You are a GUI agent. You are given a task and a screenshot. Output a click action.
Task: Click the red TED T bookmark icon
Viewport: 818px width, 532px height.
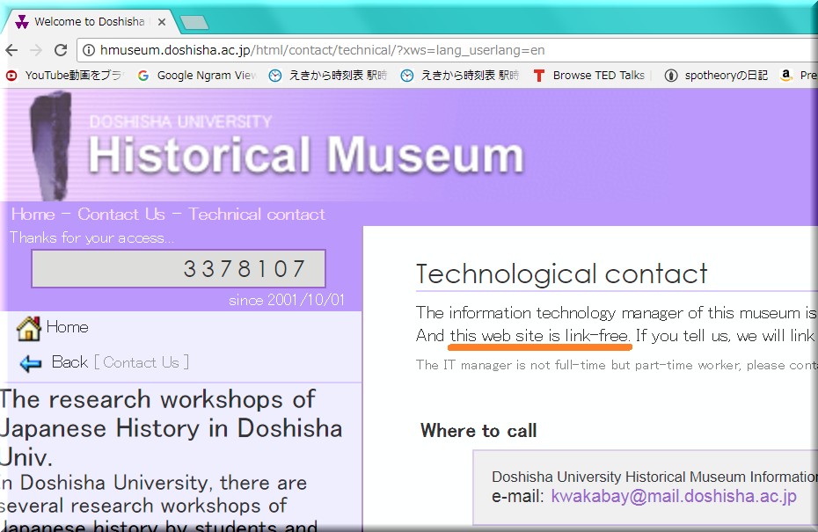point(539,76)
